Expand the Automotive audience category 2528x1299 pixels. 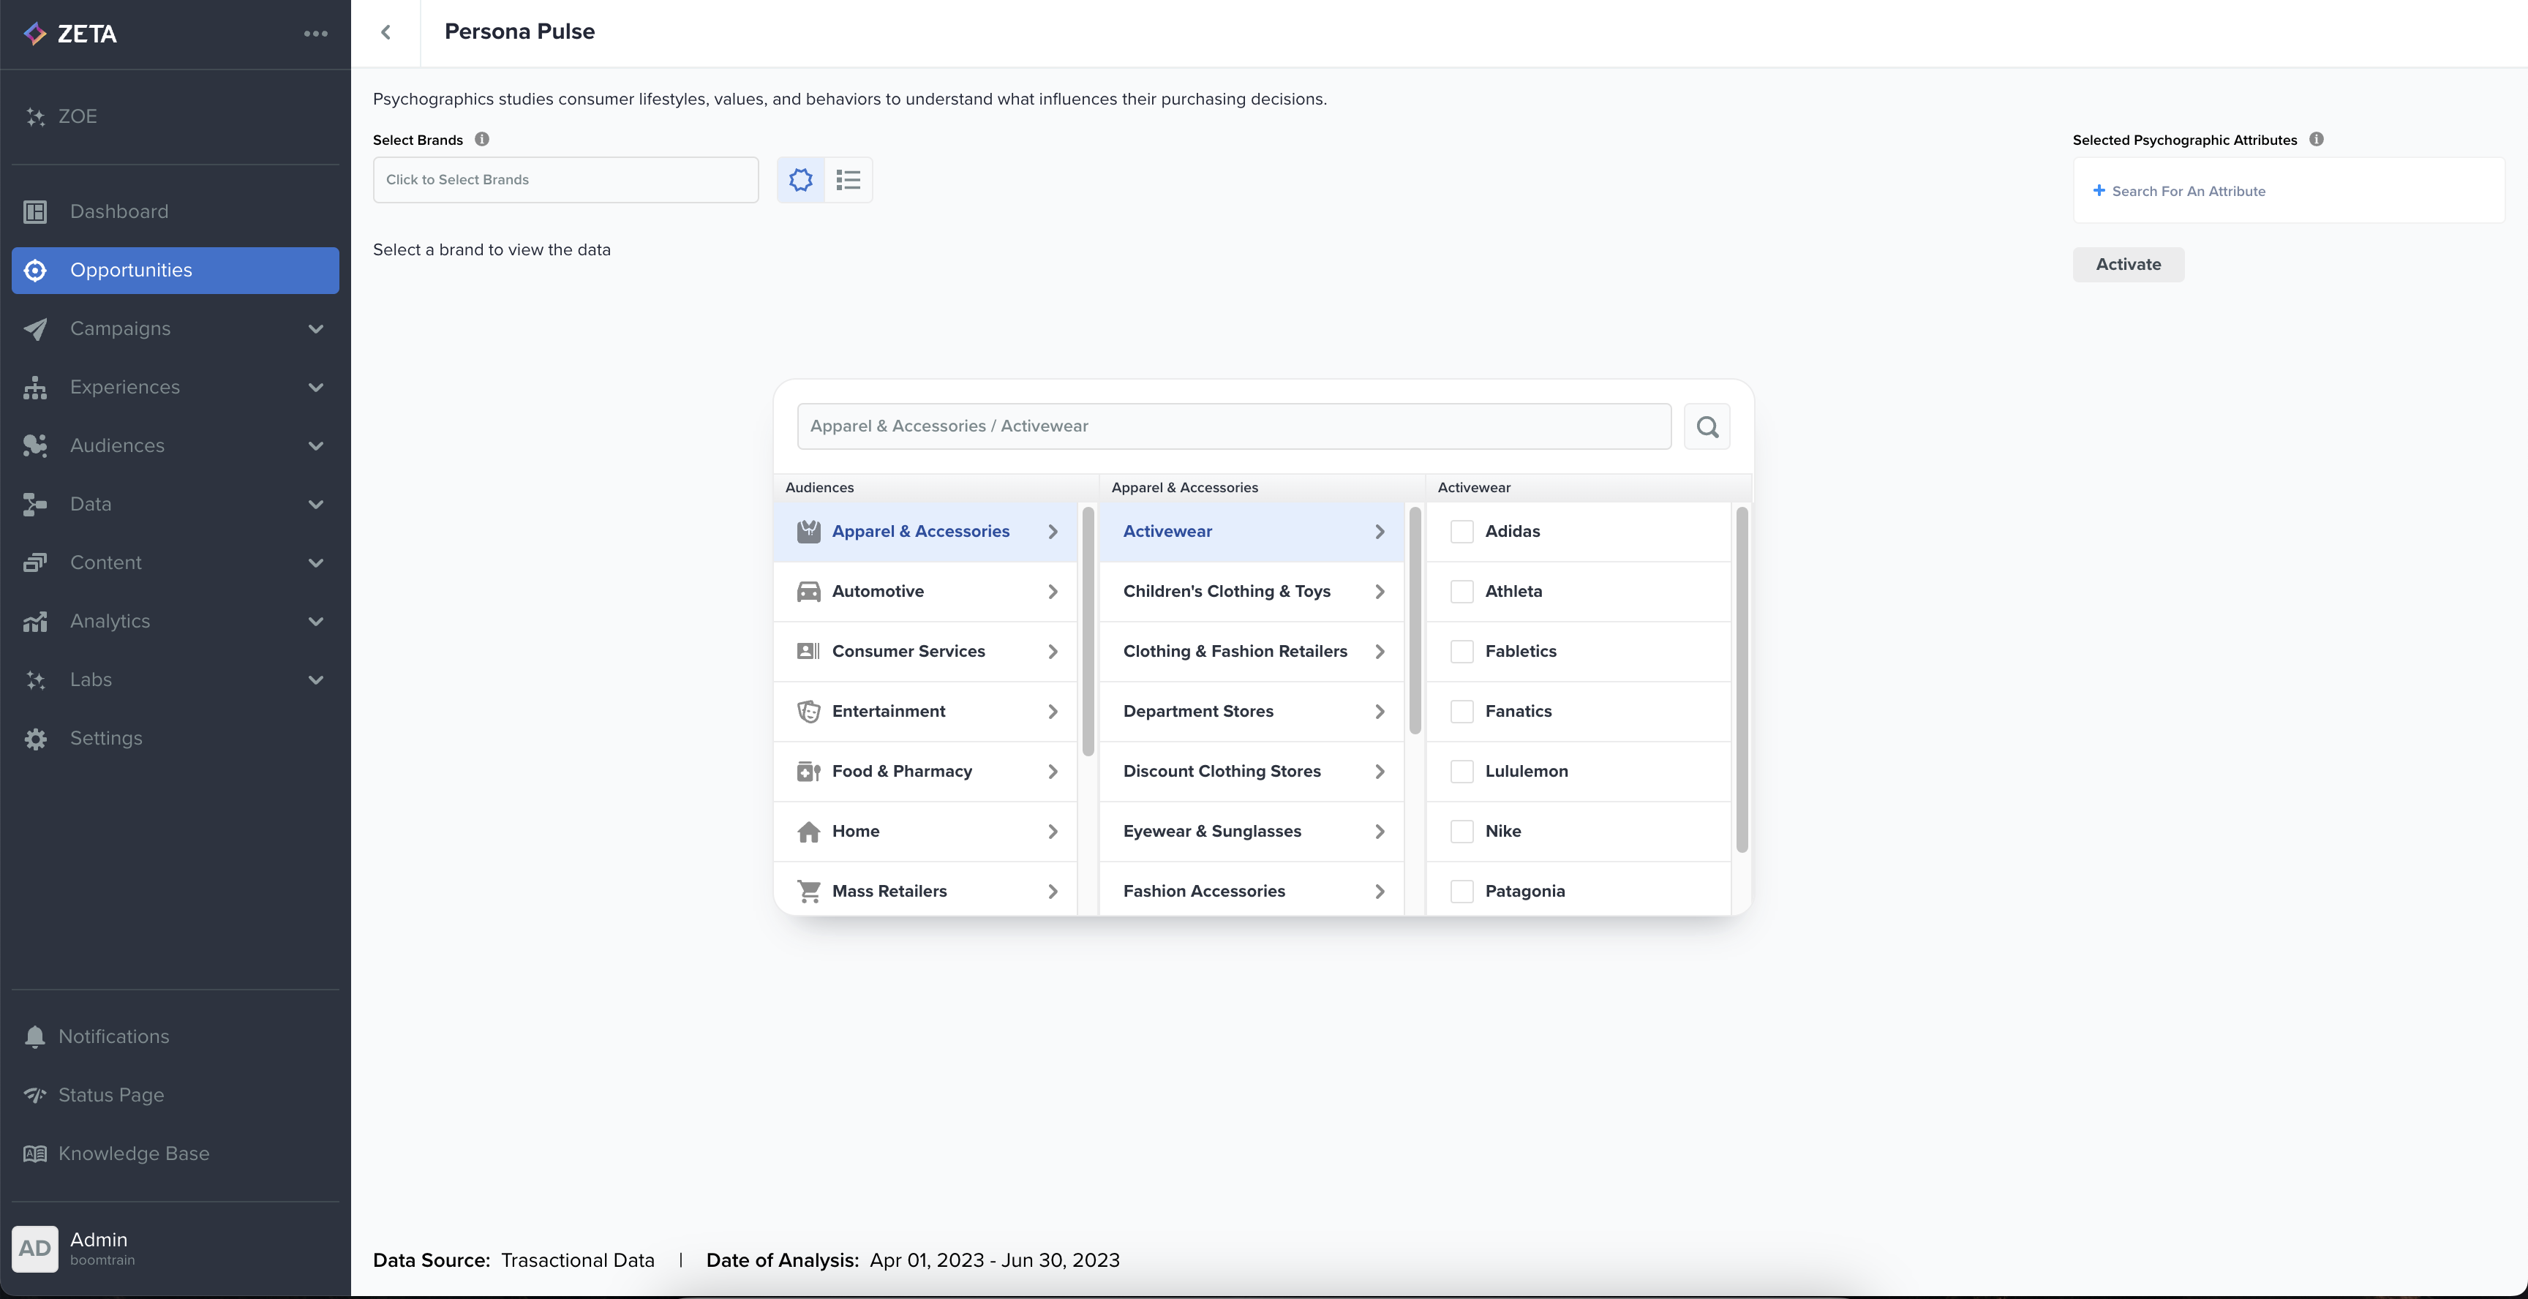(x=925, y=592)
